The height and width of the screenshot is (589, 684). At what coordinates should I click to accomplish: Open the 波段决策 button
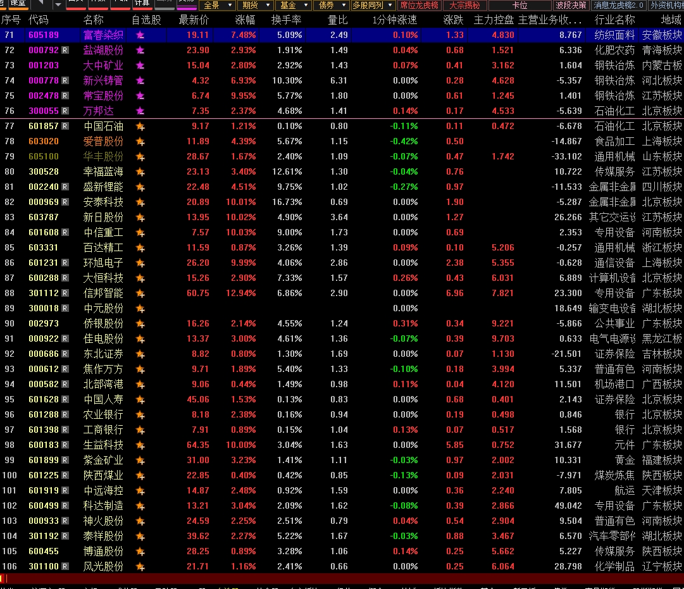pyautogui.click(x=571, y=5)
